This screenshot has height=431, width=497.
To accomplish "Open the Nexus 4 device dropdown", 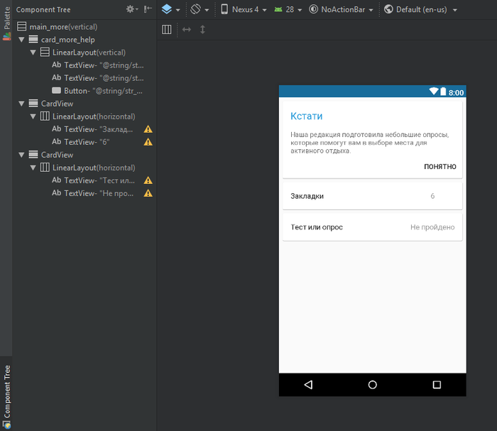I will point(244,9).
